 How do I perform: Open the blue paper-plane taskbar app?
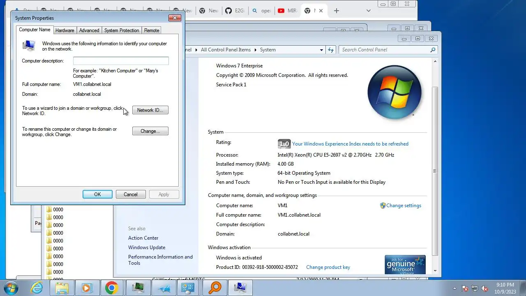pyautogui.click(x=164, y=288)
